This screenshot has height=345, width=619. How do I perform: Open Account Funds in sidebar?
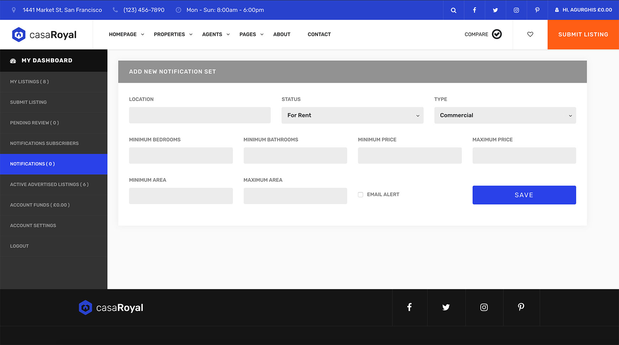(54, 205)
